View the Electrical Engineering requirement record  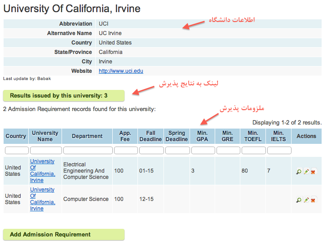(299, 172)
